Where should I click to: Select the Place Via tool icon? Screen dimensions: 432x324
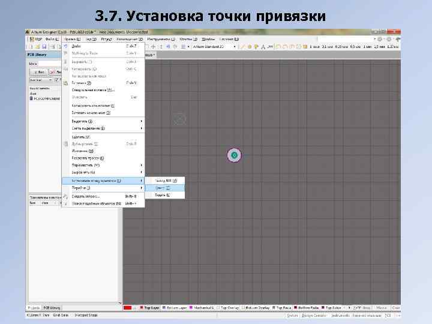coord(256,47)
